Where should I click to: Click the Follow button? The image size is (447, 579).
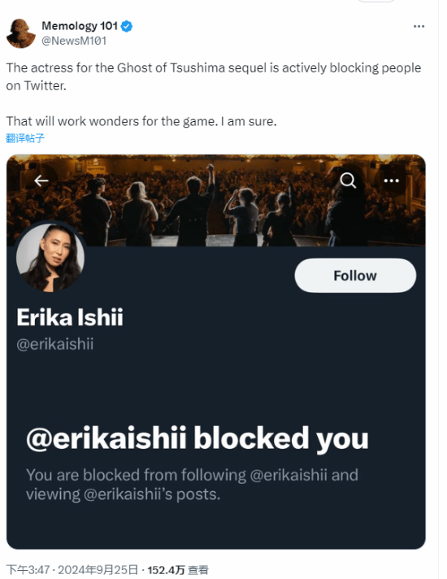point(355,276)
